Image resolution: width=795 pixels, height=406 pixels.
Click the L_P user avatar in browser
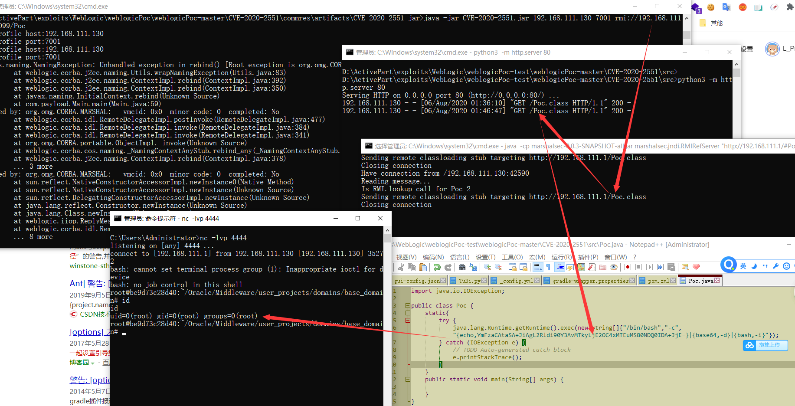click(x=772, y=49)
